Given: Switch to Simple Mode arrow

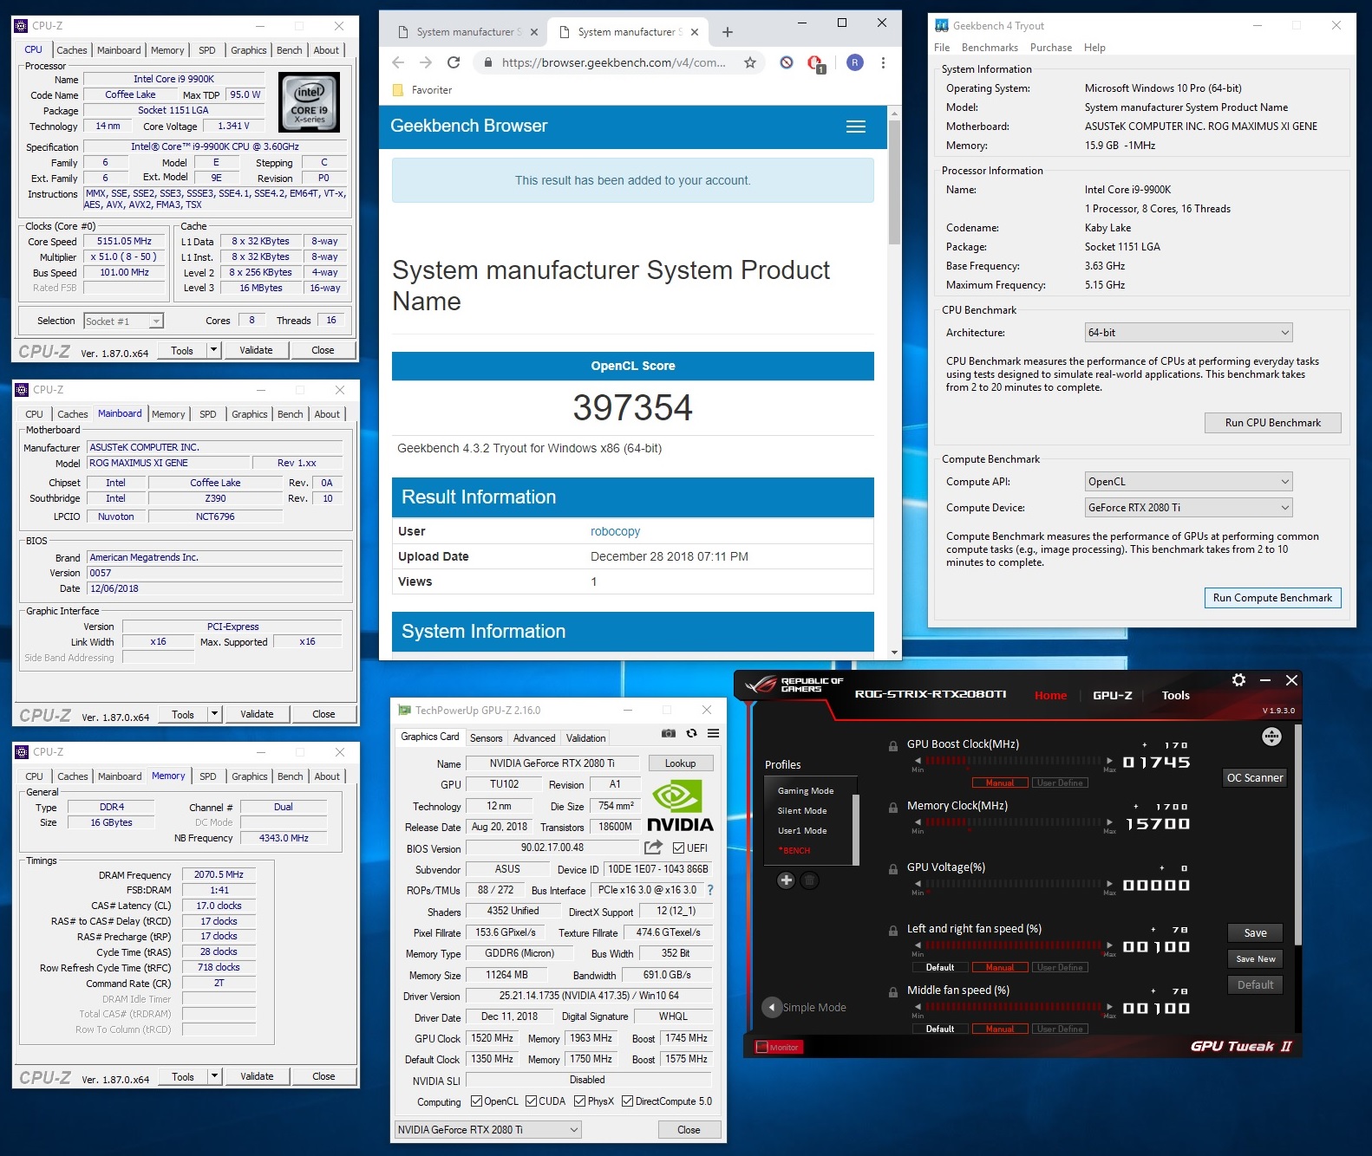Looking at the screenshot, I should click(772, 1007).
